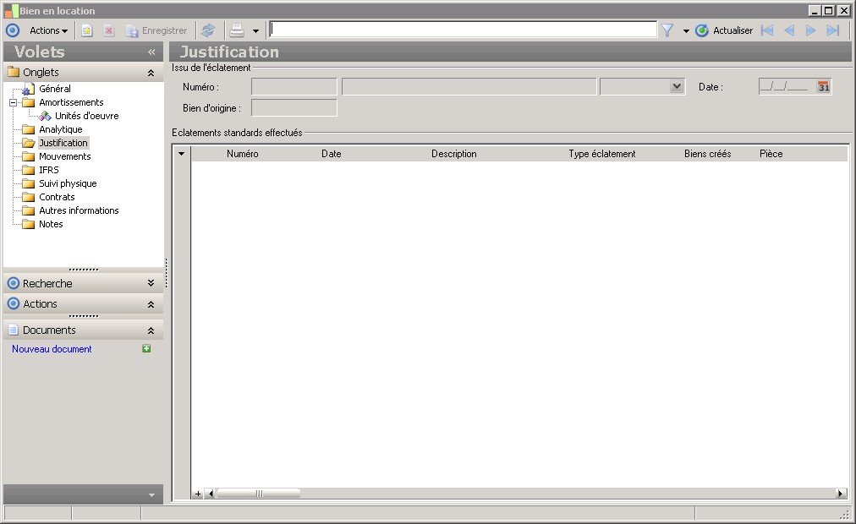Select Amortissements folder

[x=71, y=102]
